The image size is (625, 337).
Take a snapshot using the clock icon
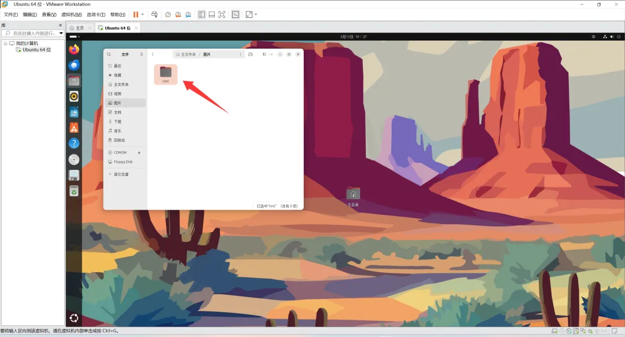click(168, 14)
